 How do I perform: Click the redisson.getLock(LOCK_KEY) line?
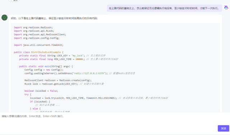click(x=64, y=84)
